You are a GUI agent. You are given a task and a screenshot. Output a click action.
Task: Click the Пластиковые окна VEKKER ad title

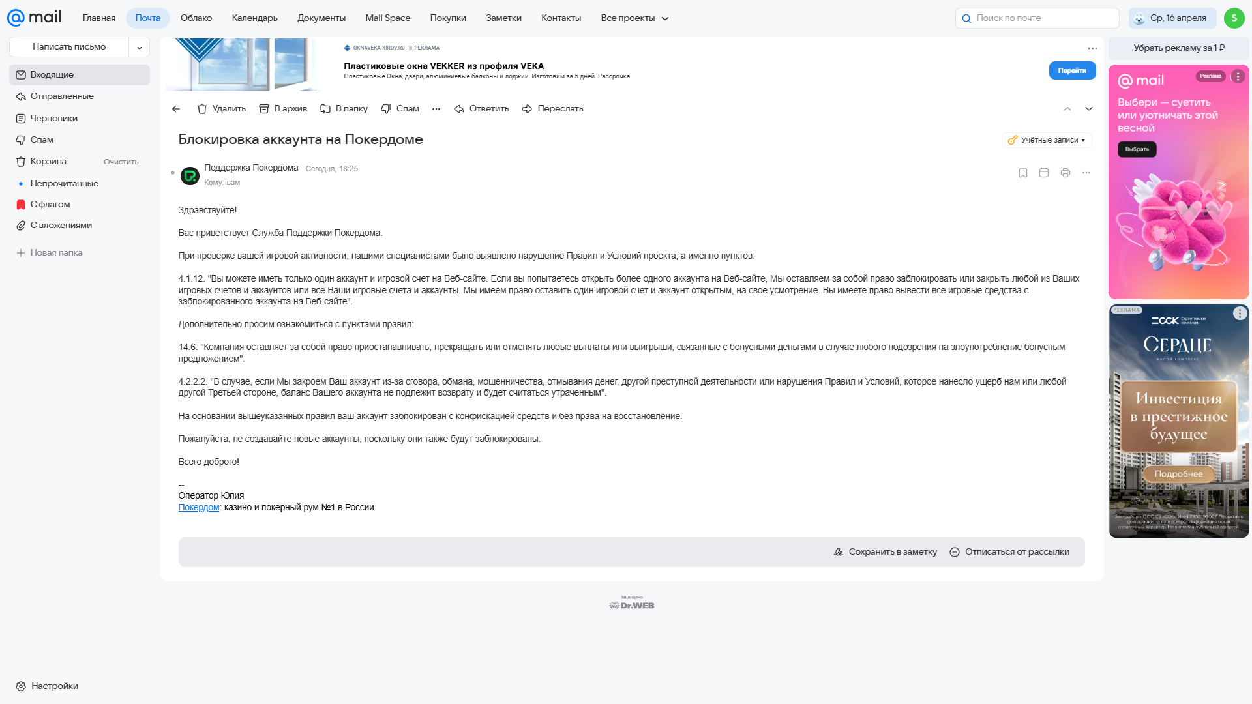(x=444, y=66)
